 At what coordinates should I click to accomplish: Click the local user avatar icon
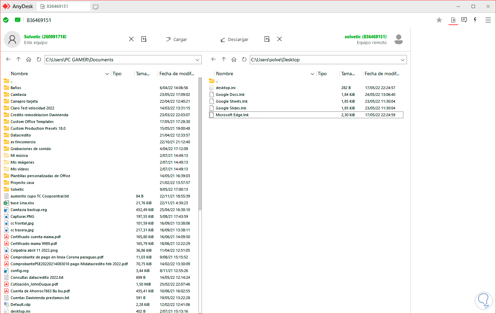[x=12, y=39]
